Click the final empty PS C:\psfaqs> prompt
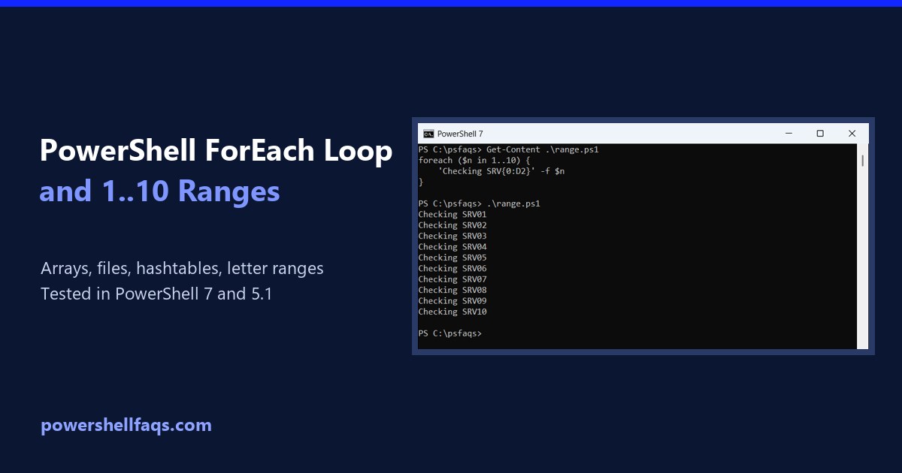The height and width of the screenshot is (473, 902). (450, 333)
